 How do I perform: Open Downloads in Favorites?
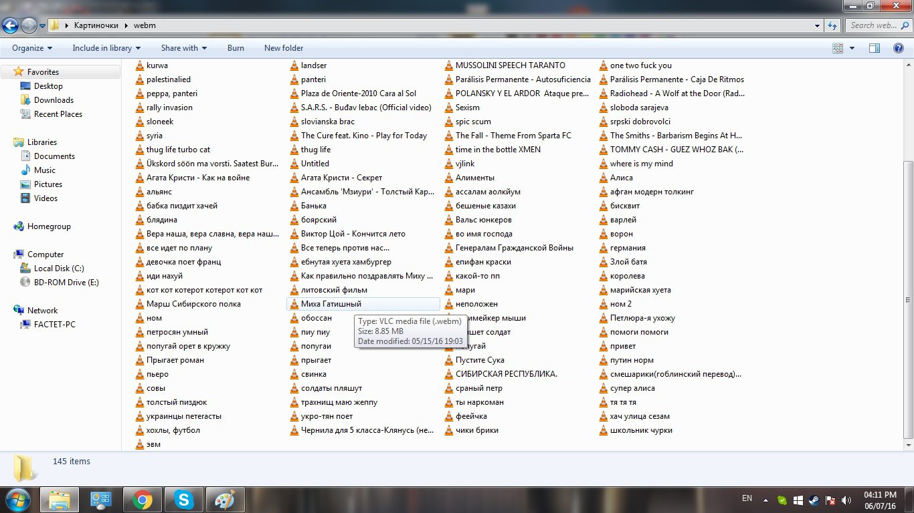coord(54,100)
